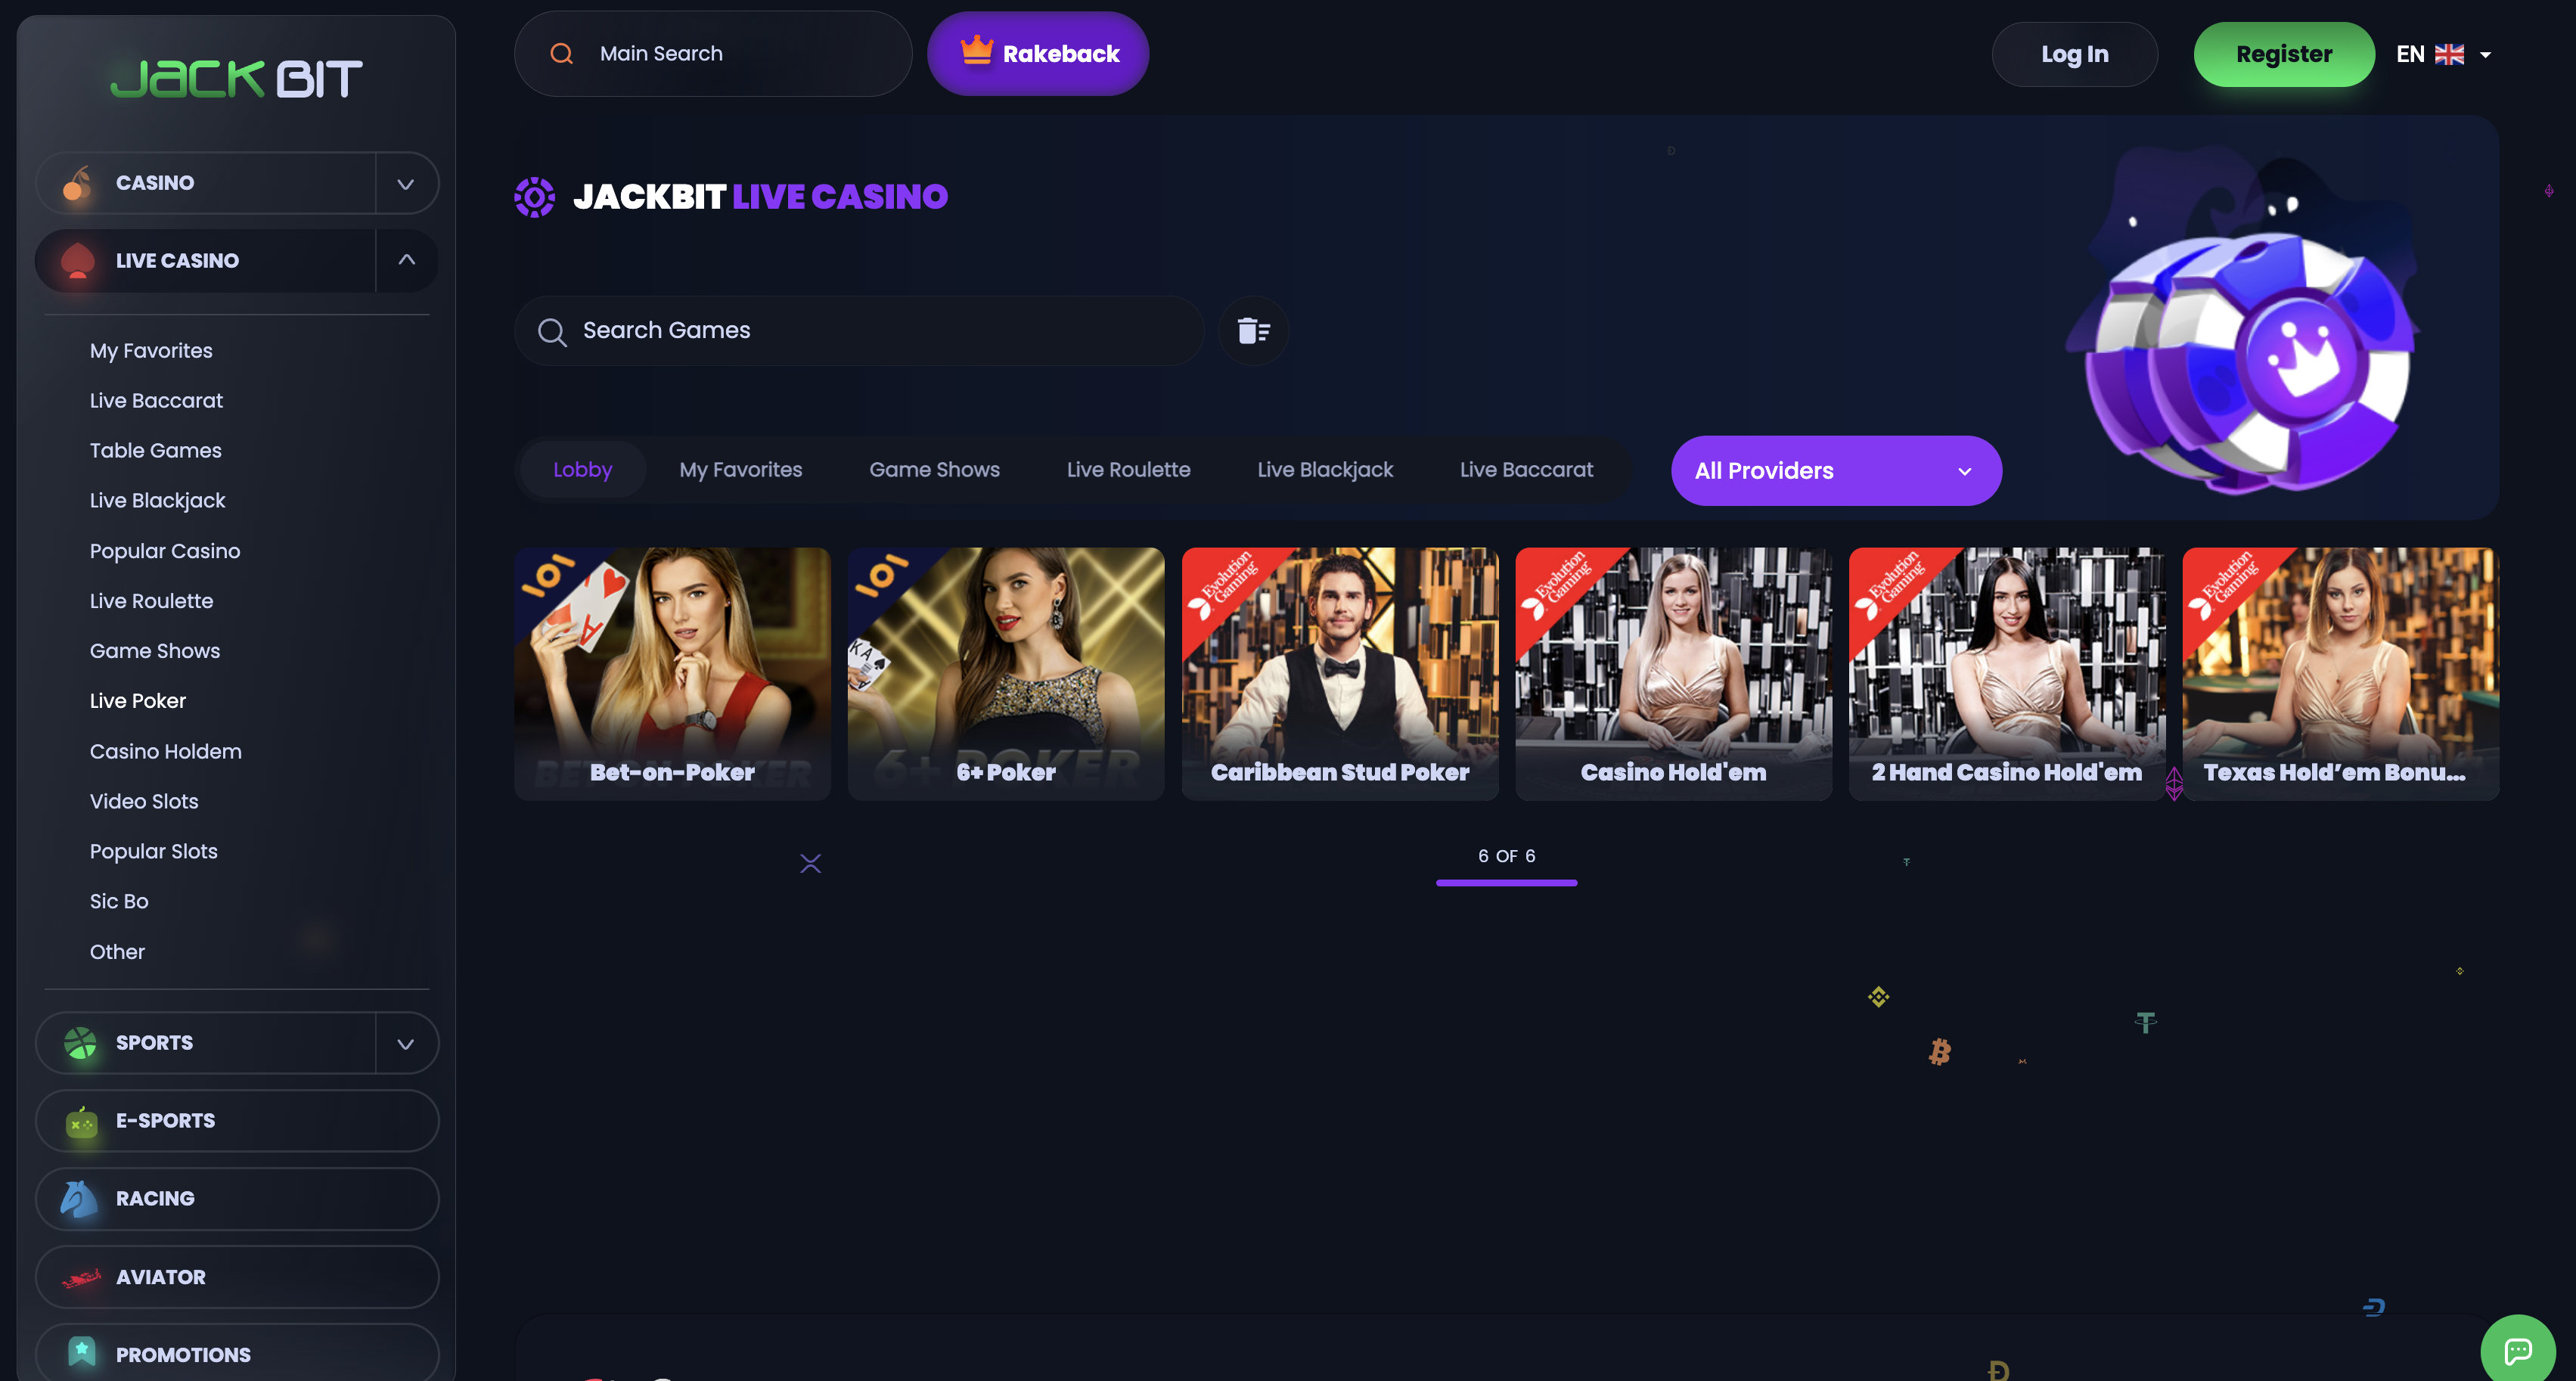This screenshot has width=2576, height=1381.
Task: Open Racing via the horse icon
Action: 80,1198
